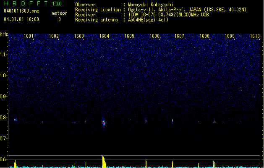Screen dimensions: 264x168
Task: Click the 0.8 kHz frequency label
Action: [3, 118]
